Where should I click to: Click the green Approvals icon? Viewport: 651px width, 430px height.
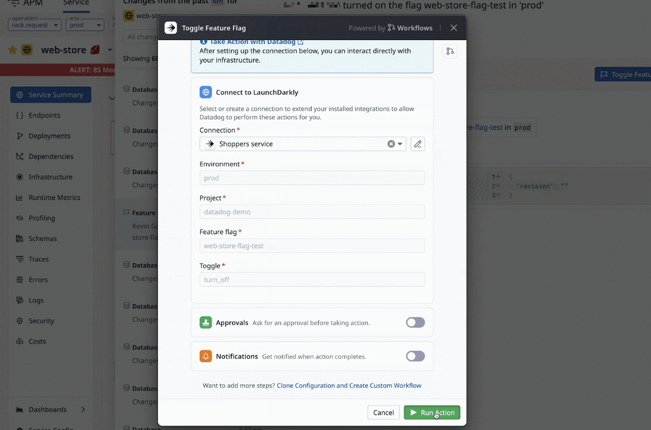point(206,322)
